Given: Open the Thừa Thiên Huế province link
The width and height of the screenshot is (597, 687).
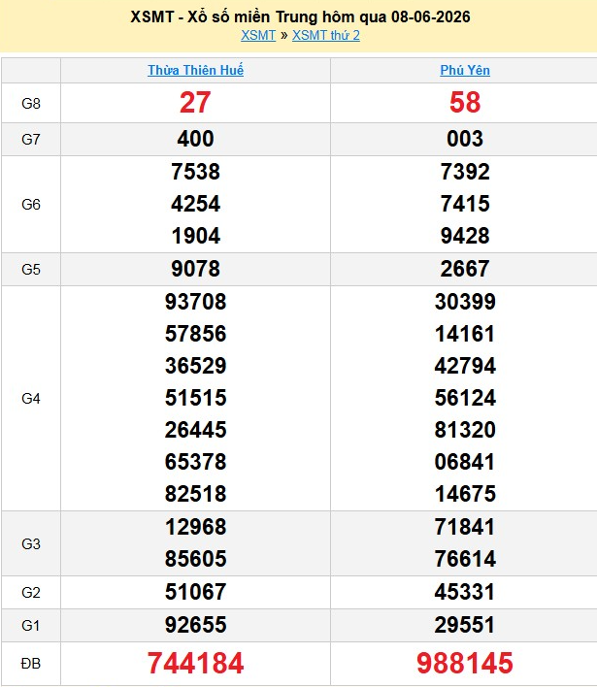Looking at the screenshot, I should [x=195, y=70].
